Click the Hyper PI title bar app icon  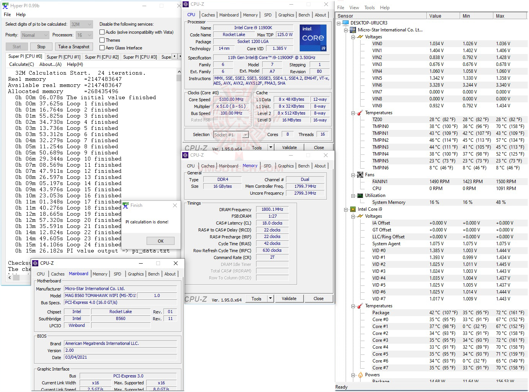5,6
